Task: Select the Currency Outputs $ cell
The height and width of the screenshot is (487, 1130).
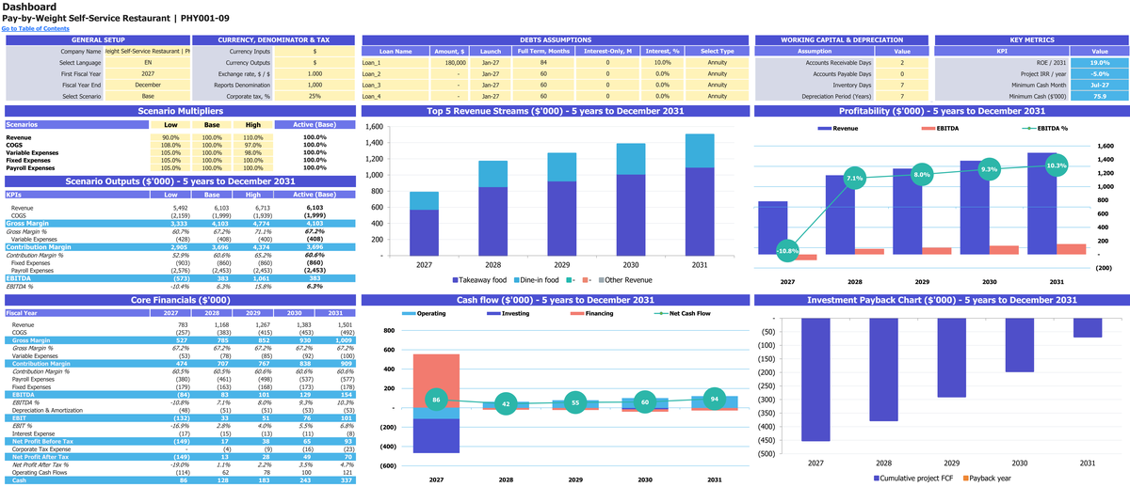Action: click(x=315, y=62)
